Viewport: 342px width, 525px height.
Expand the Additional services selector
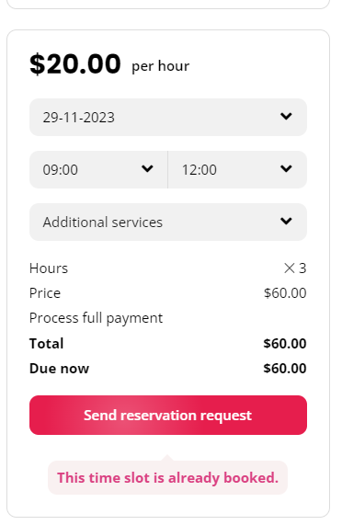click(x=168, y=222)
